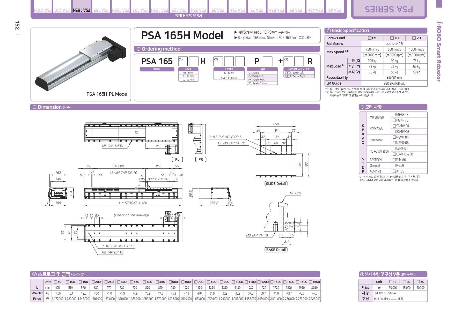
Task: Click the Stroke code box marked ②
Action: [x=218, y=61]
